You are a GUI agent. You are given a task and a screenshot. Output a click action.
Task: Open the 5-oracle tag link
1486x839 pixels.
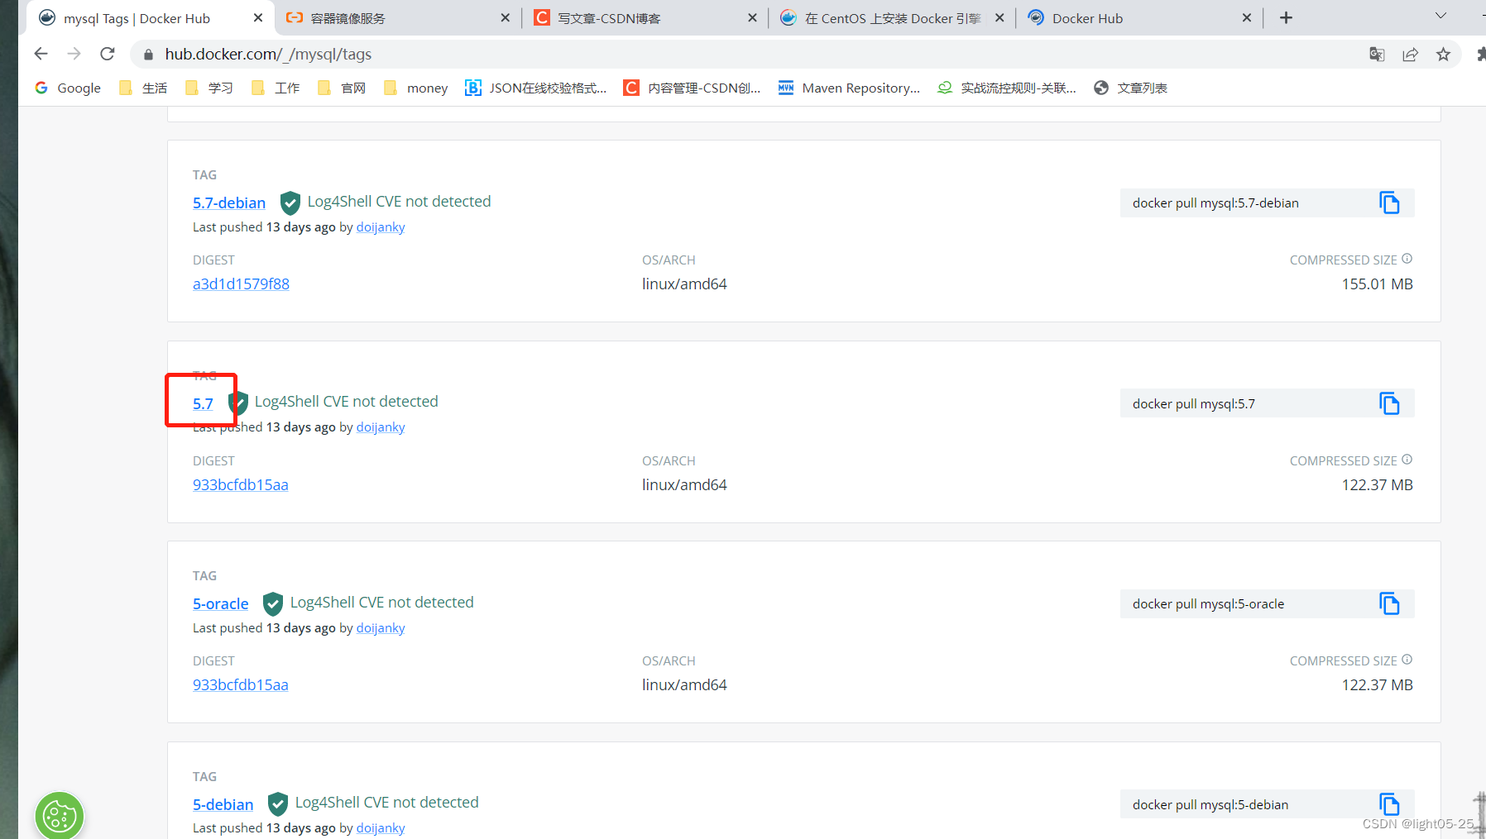click(x=221, y=603)
